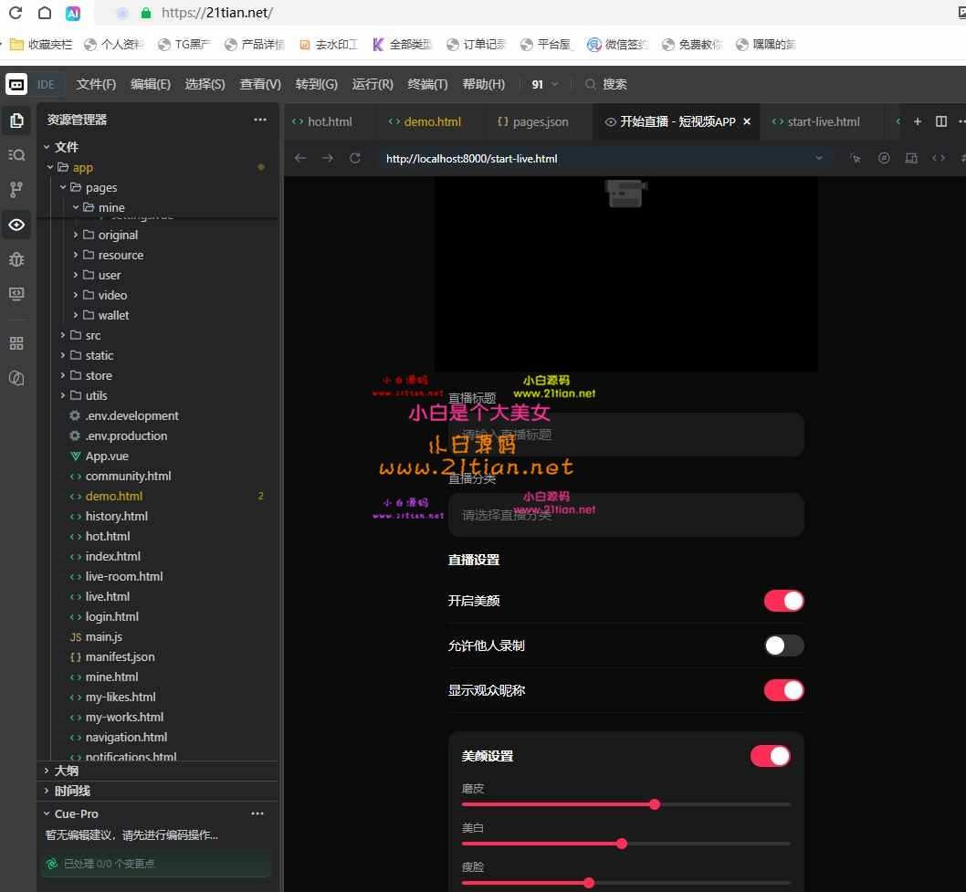Expand the original folder
Viewport: 966px width, 892px height.
(75, 235)
